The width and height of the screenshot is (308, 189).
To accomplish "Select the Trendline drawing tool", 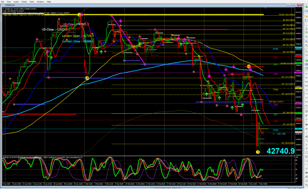I will click(307, 133).
